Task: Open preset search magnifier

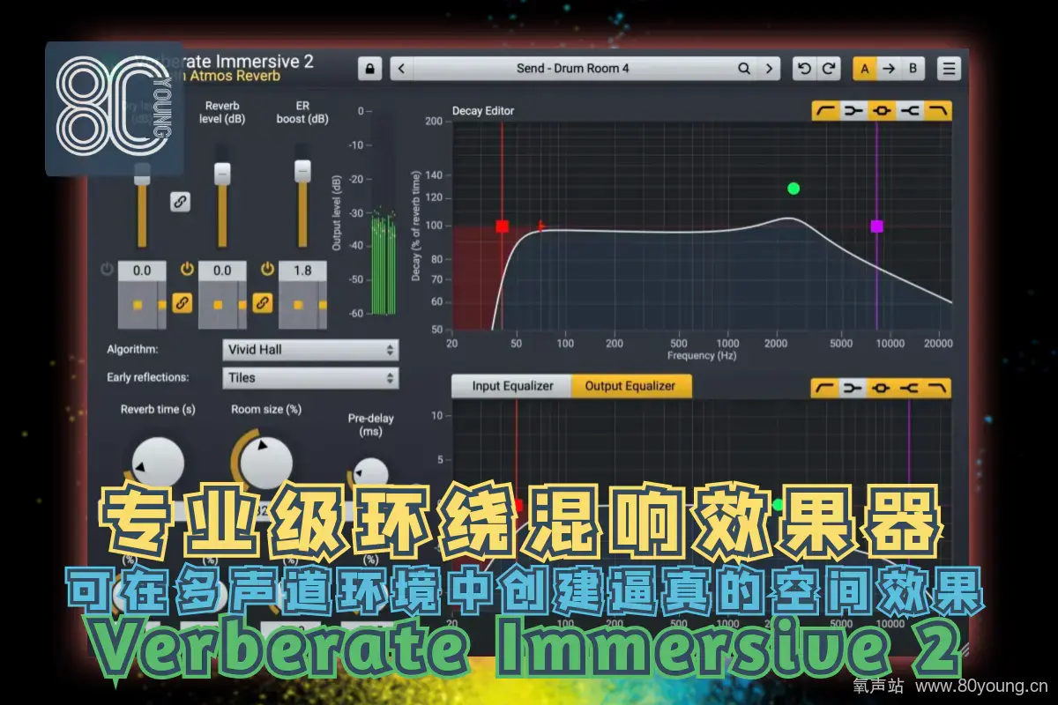Action: (x=744, y=68)
